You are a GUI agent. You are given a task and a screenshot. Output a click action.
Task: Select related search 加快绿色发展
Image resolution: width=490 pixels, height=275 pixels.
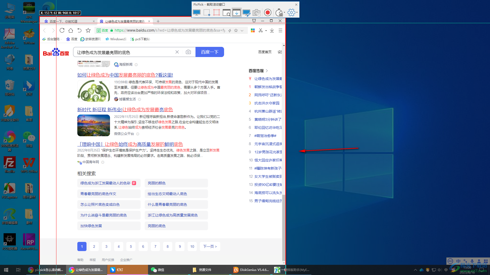coord(109,226)
